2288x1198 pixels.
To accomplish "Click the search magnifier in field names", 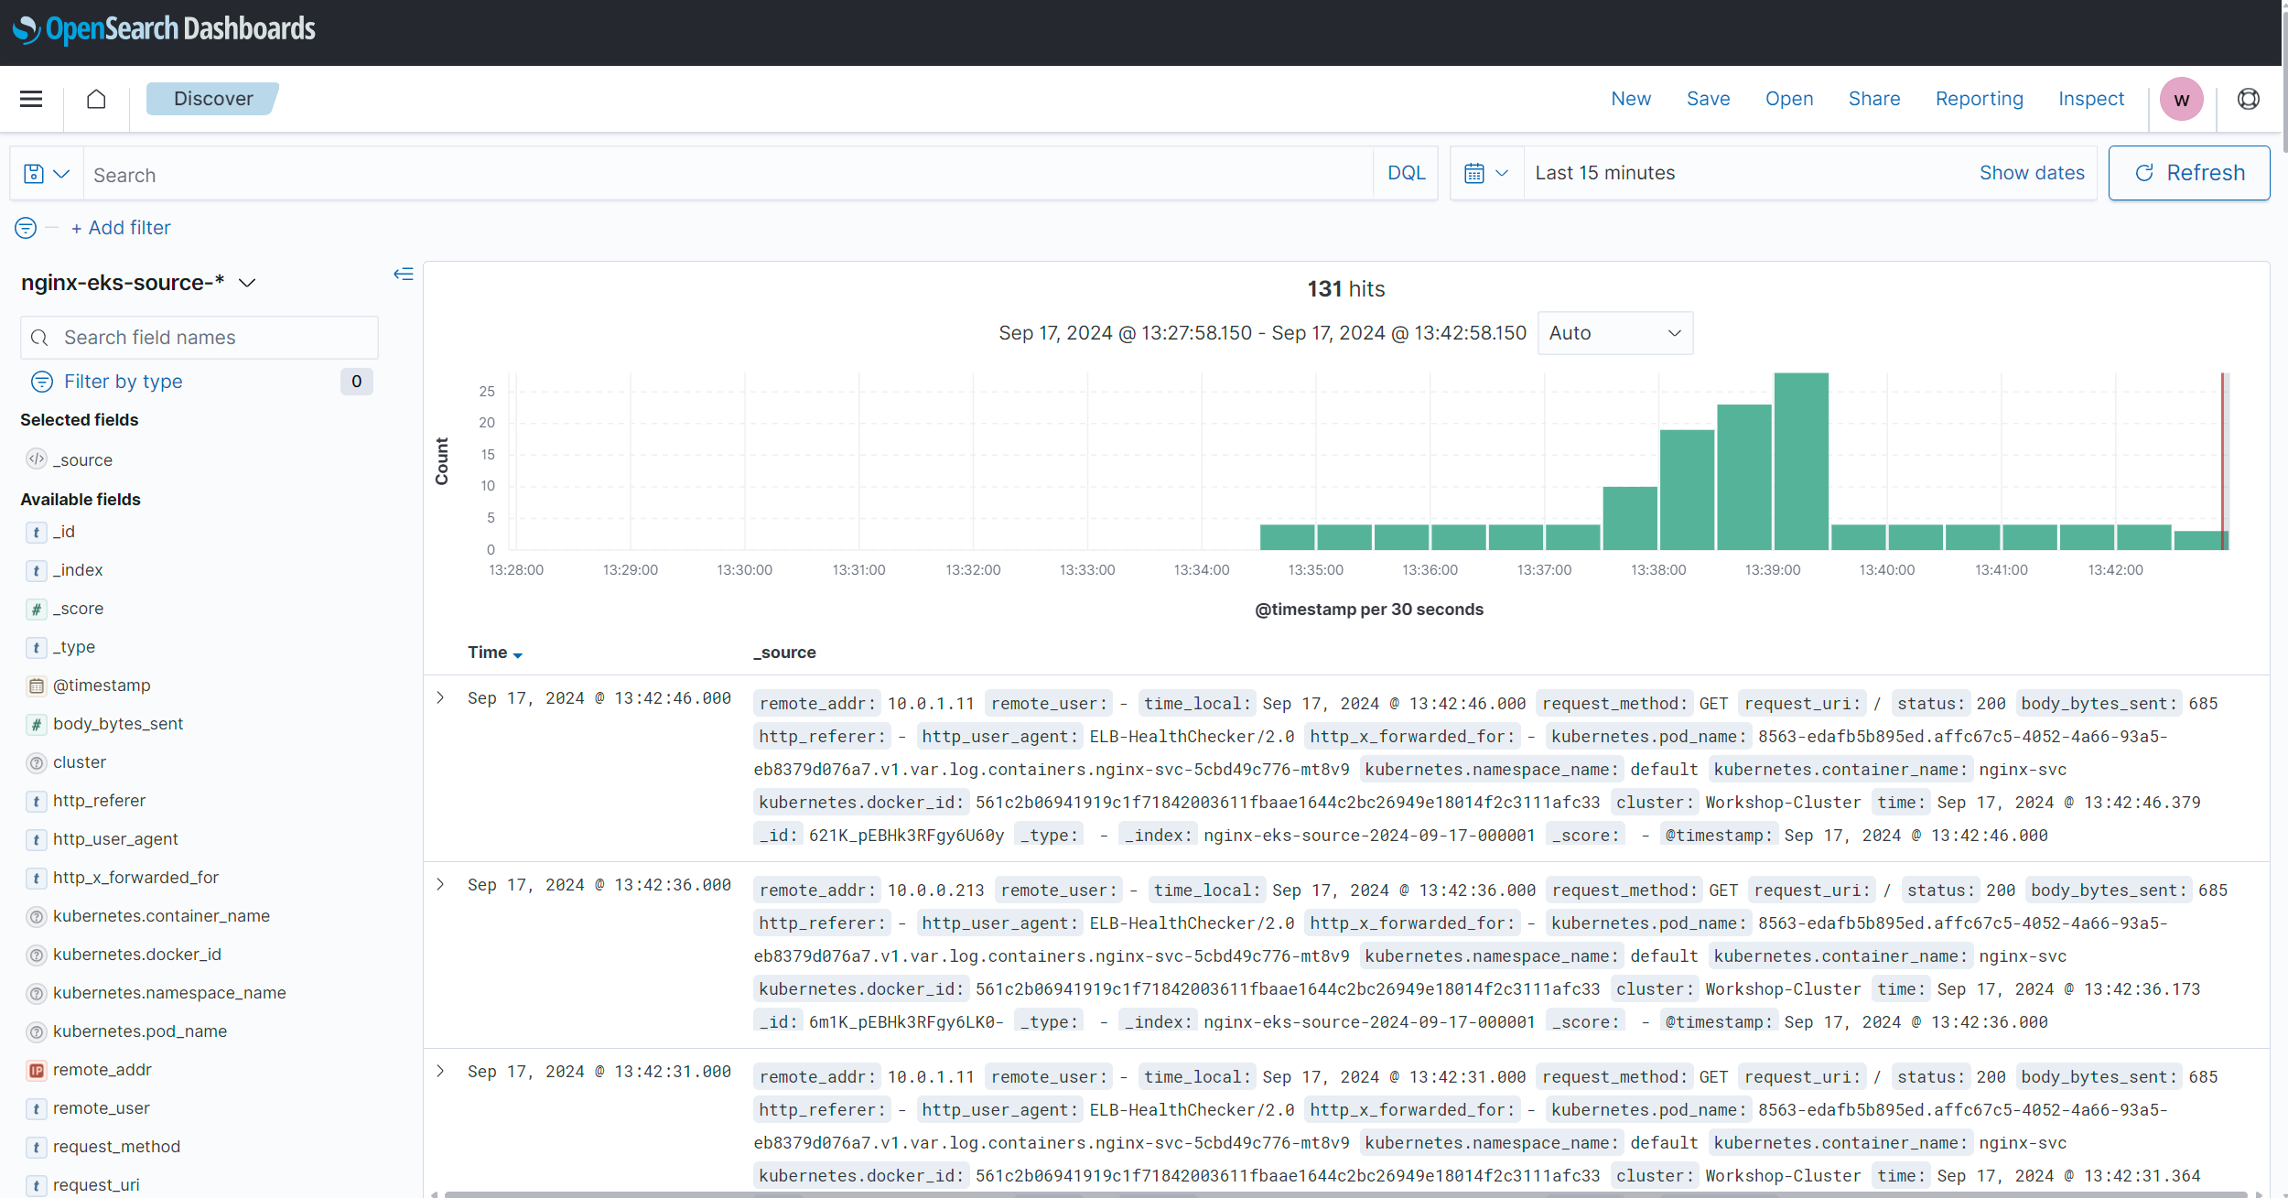I will point(39,338).
